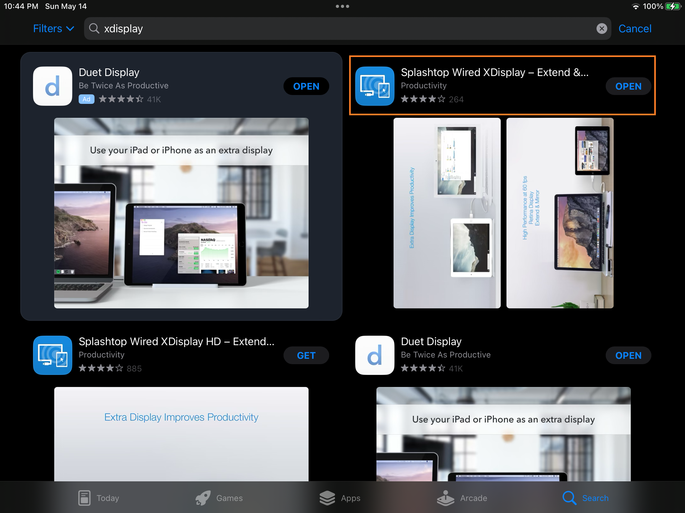
Task: Tap the Splashtop Wired XDisplay app icon
Action: [x=375, y=86]
